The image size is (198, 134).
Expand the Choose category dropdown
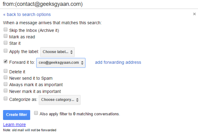point(59,100)
